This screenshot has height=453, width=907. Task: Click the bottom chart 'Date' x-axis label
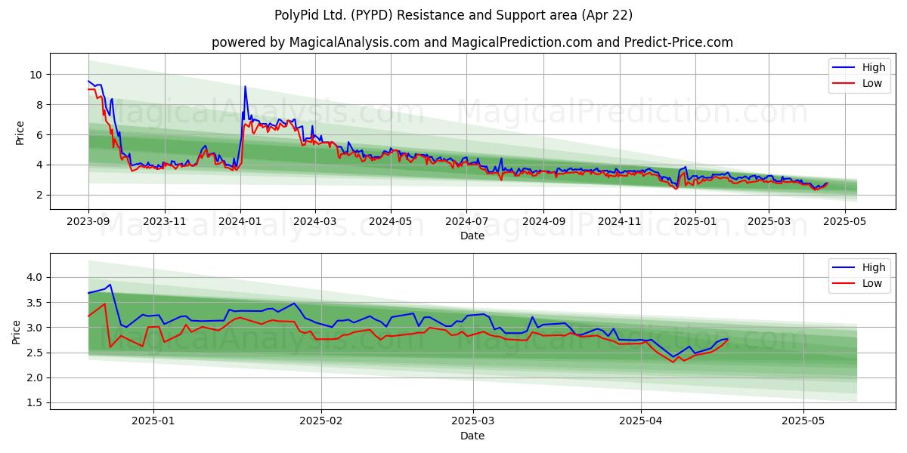[472, 436]
